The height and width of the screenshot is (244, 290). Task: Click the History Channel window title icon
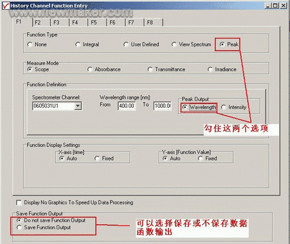coord(6,5)
